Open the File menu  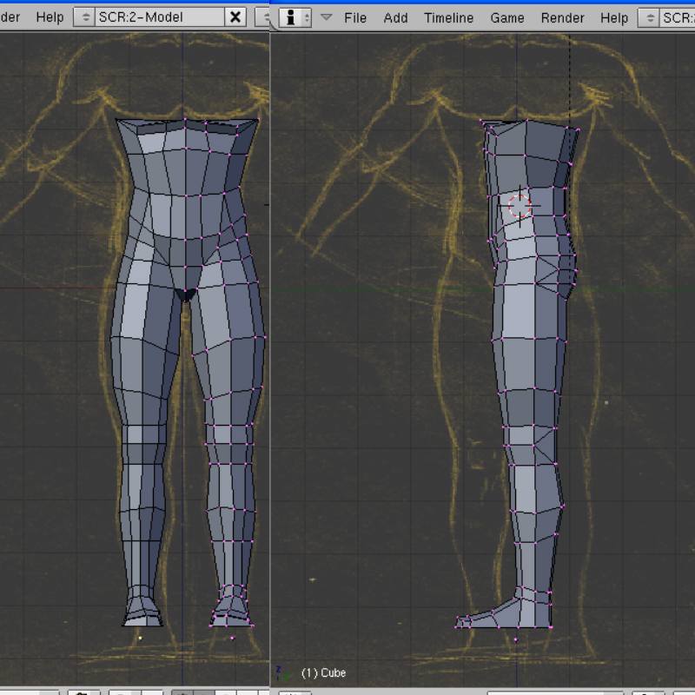(x=355, y=17)
